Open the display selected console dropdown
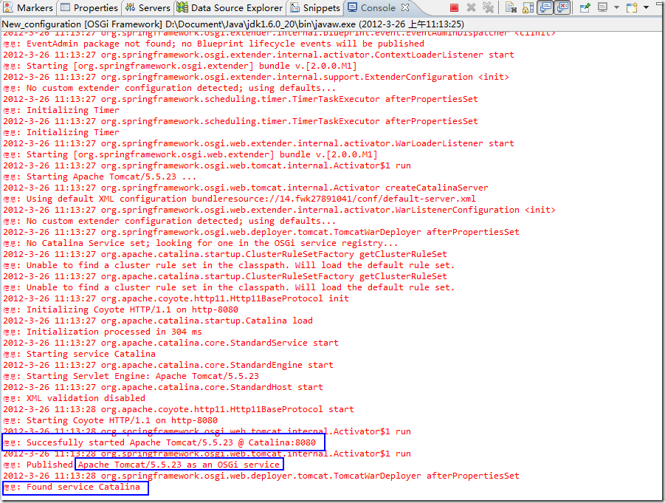Screen dimensions: 665x503 (616, 7)
